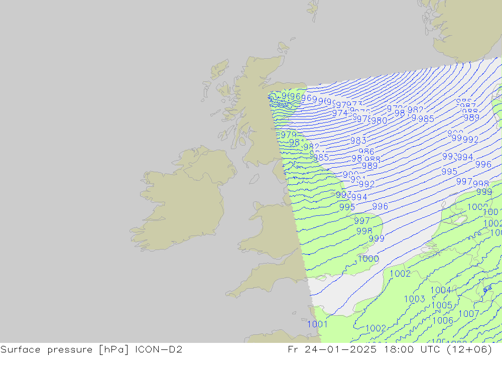Click the 'Fr 24-01-2025 18:00 UTC (12+06)' timestamp
The height and width of the screenshot is (368, 502).
click(x=390, y=349)
